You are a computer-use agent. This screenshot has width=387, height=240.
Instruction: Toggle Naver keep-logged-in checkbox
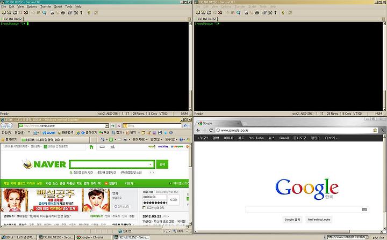[144, 208]
